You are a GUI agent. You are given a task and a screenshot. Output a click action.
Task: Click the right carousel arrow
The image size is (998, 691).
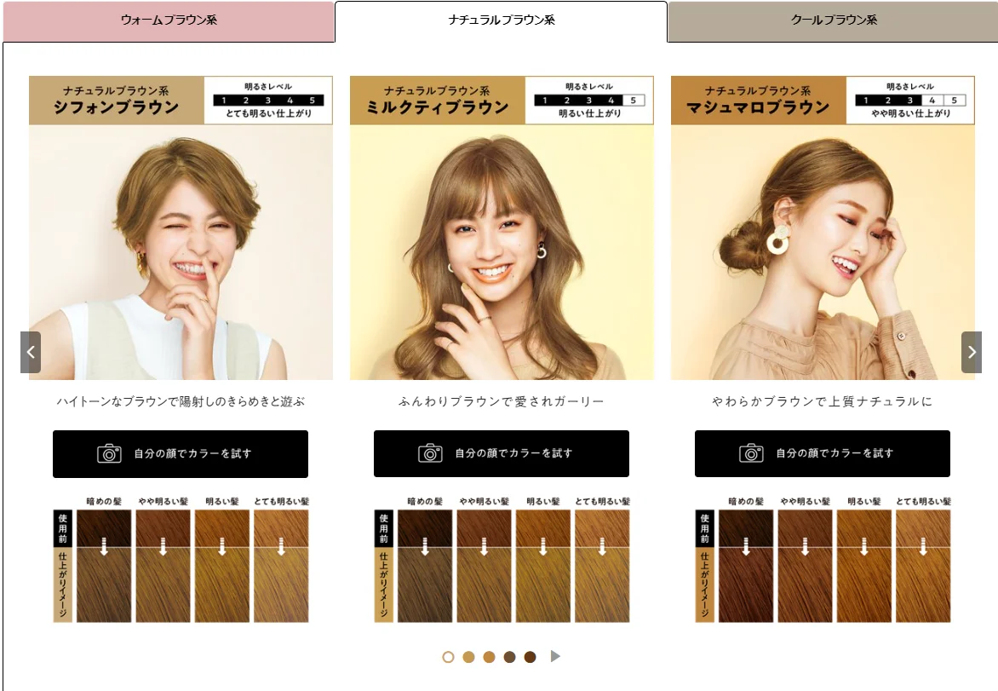tap(971, 352)
